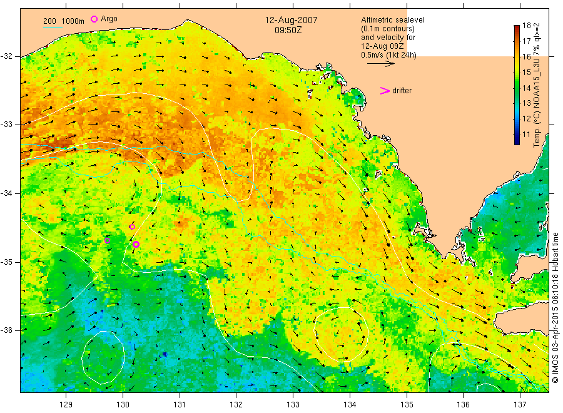The height and width of the screenshot is (413, 563).
Task: Click the longitude label 131
Action: tap(180, 404)
